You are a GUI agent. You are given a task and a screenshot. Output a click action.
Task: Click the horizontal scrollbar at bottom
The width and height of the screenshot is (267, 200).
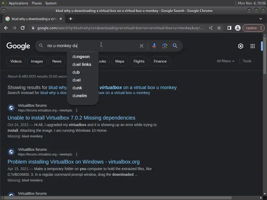118,198
